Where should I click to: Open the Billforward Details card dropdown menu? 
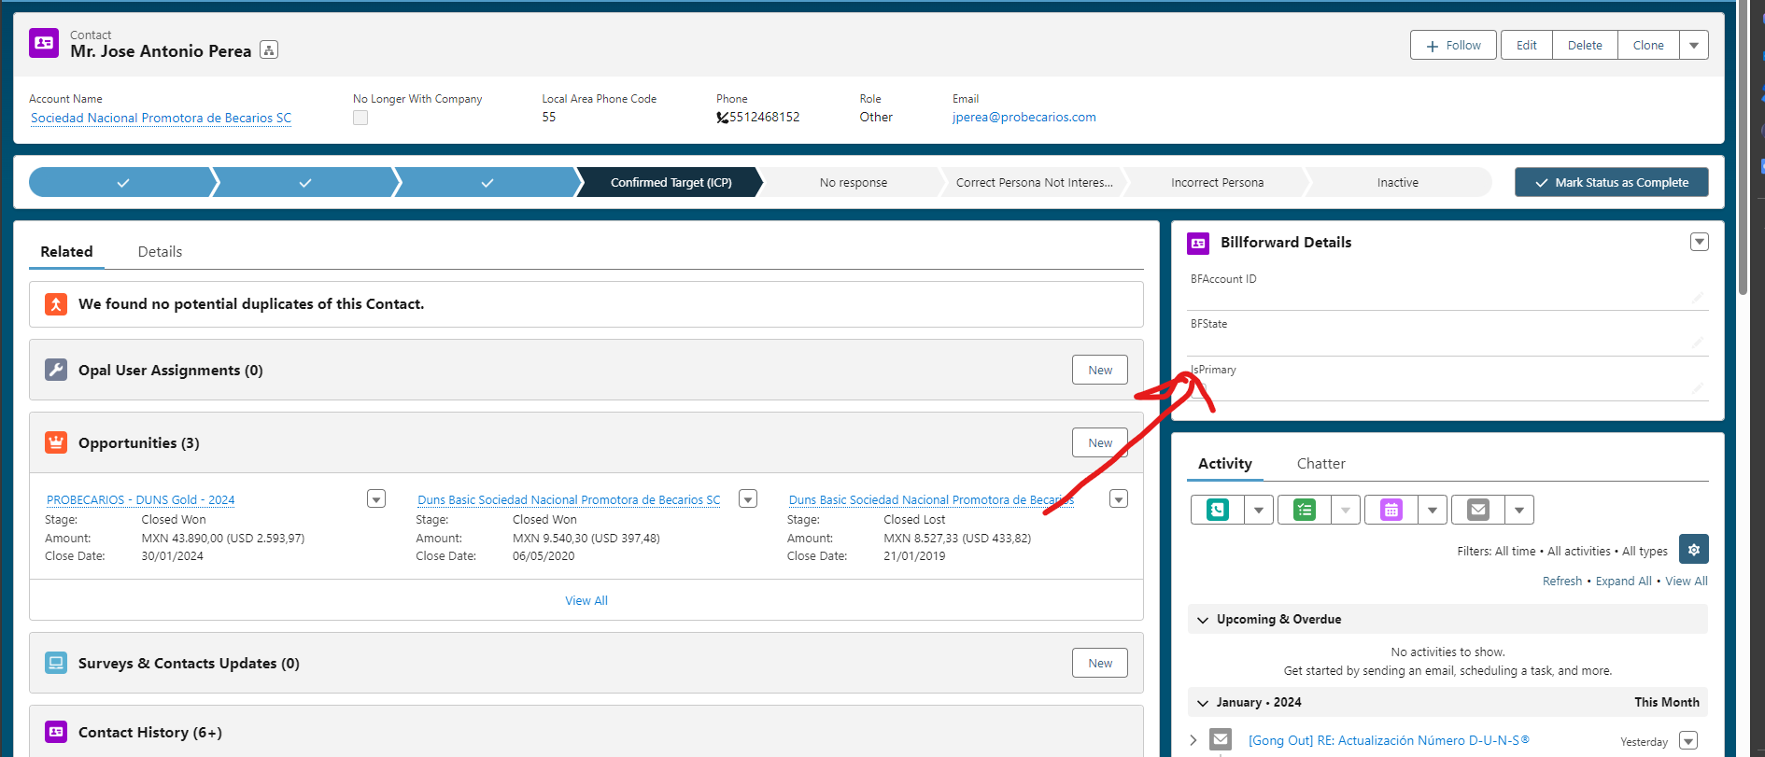(x=1700, y=242)
